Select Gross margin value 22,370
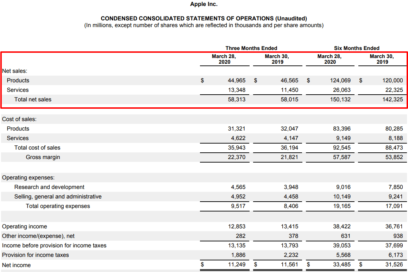 pyautogui.click(x=237, y=157)
